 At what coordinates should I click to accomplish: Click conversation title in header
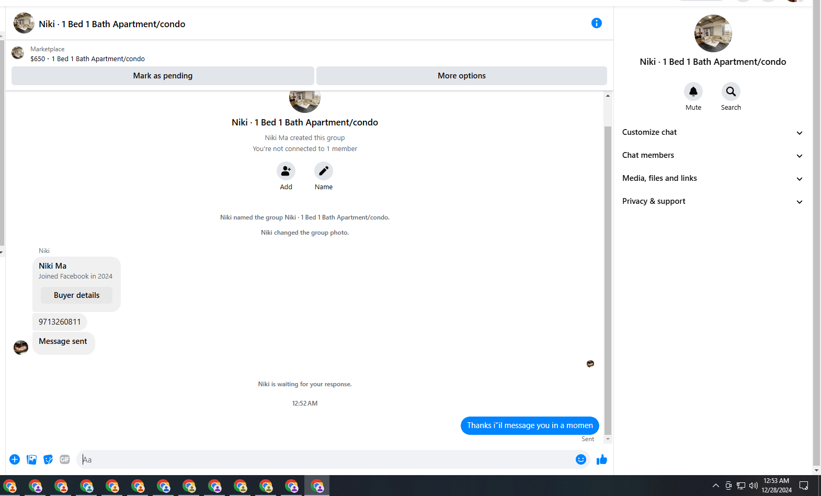pyautogui.click(x=112, y=24)
